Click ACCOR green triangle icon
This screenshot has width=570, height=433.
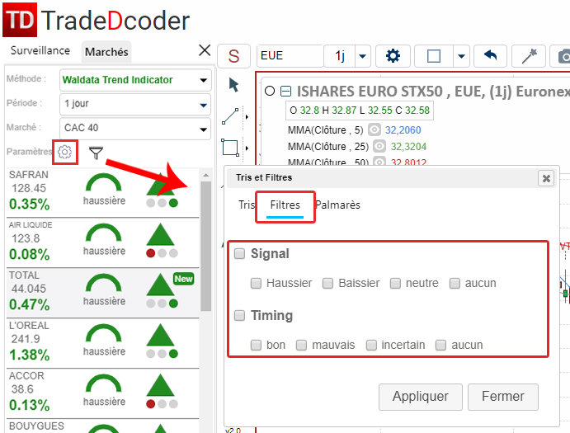pos(160,385)
